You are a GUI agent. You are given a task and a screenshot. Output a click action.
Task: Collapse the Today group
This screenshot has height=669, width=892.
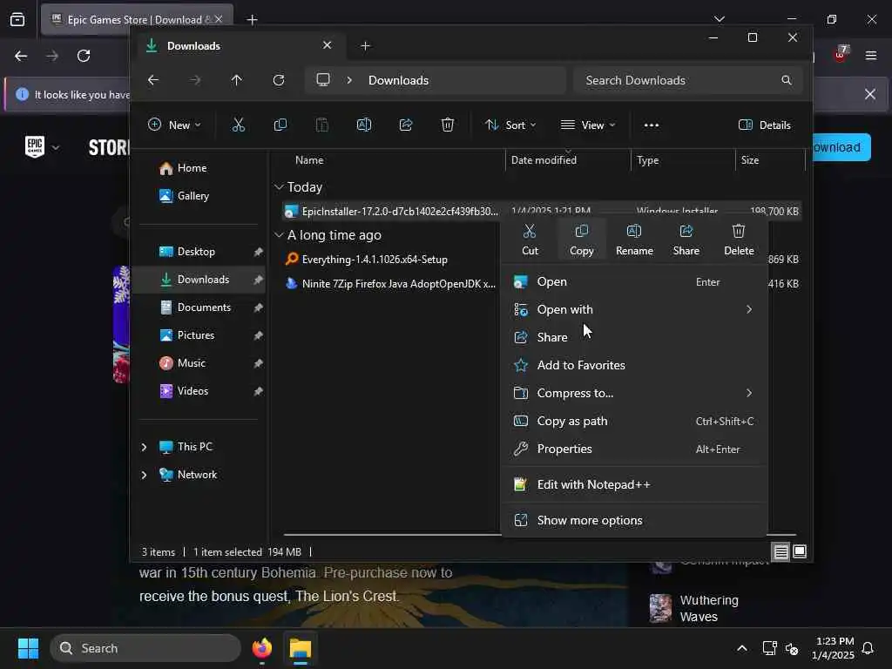(x=279, y=187)
